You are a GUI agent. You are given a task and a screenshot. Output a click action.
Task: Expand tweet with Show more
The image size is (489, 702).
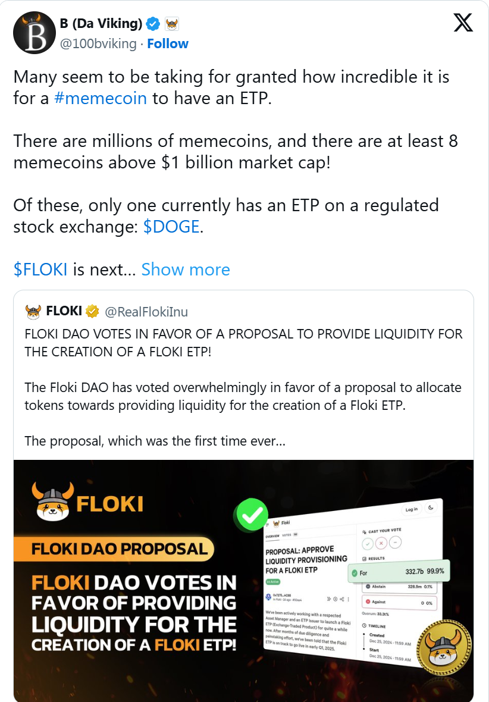pos(185,269)
